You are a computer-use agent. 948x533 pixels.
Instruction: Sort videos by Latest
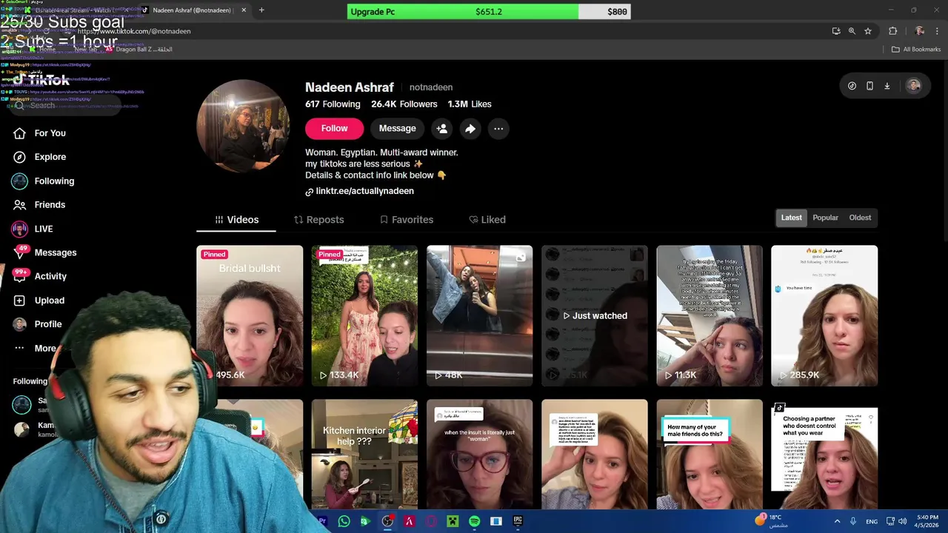pos(791,218)
